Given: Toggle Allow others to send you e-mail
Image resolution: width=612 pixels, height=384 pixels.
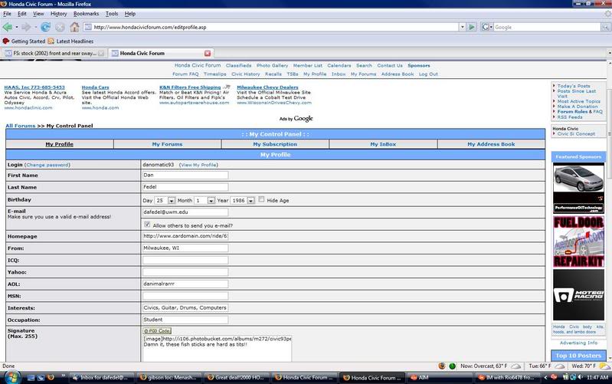Looking at the screenshot, I should tap(147, 225).
